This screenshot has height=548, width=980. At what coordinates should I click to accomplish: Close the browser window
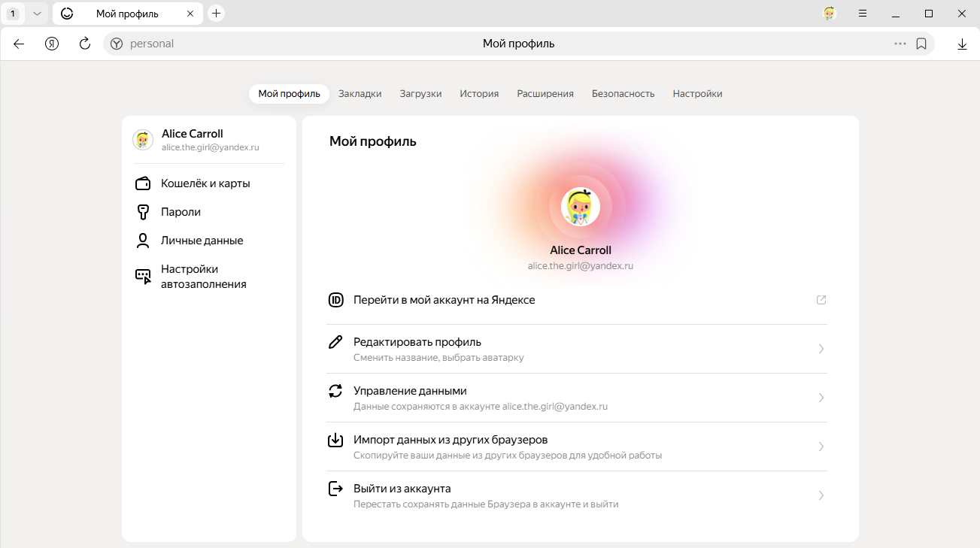962,14
